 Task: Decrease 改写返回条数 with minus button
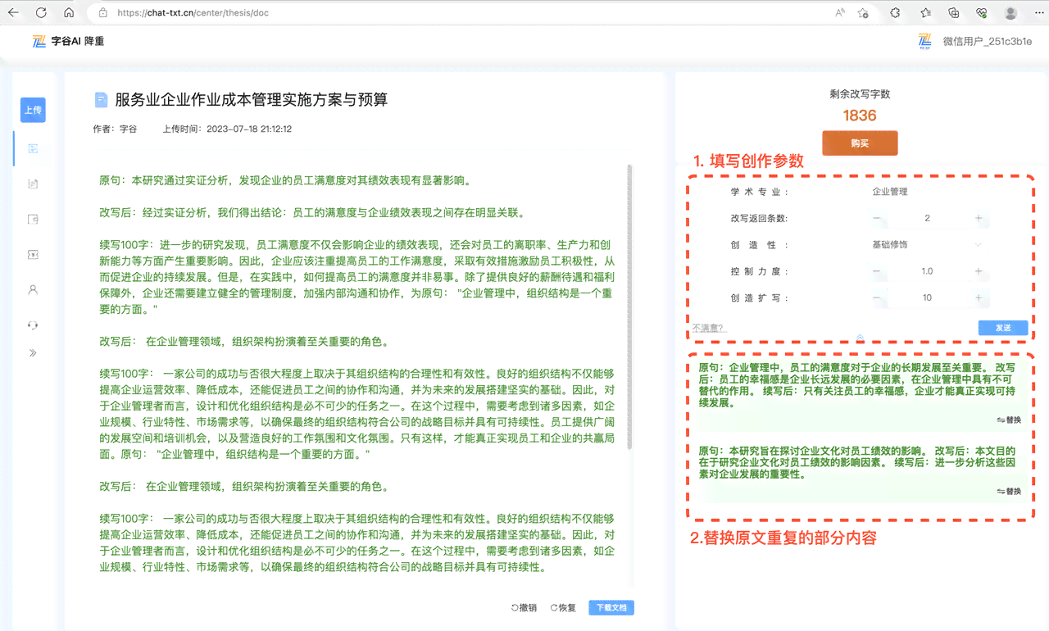(876, 218)
